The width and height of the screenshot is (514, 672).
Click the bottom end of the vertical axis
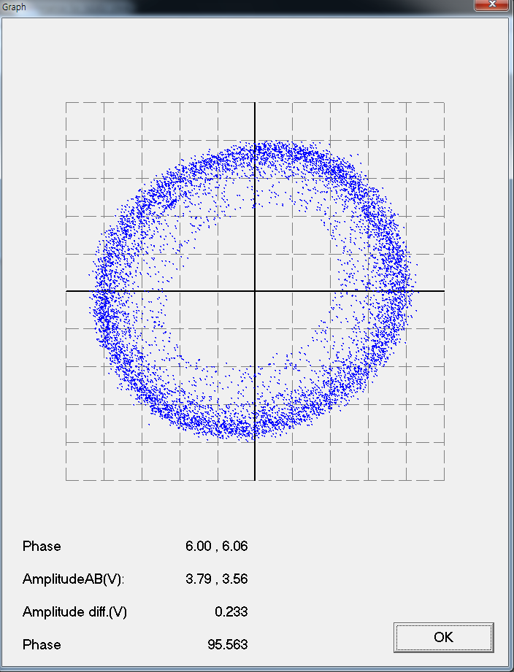[255, 479]
